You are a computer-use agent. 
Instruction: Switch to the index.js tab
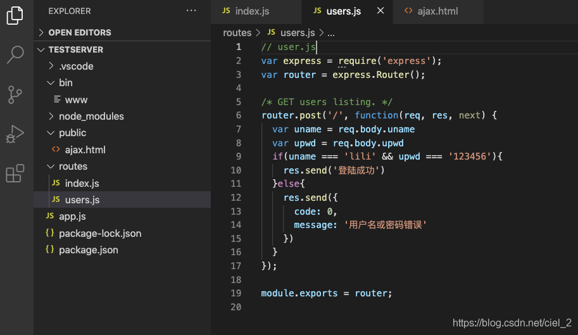click(251, 11)
